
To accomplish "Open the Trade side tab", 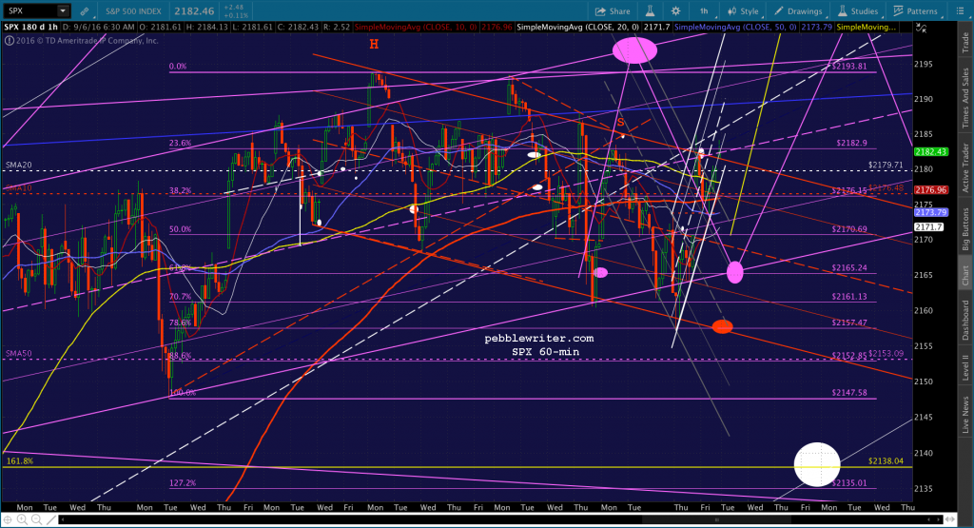I will (965, 42).
